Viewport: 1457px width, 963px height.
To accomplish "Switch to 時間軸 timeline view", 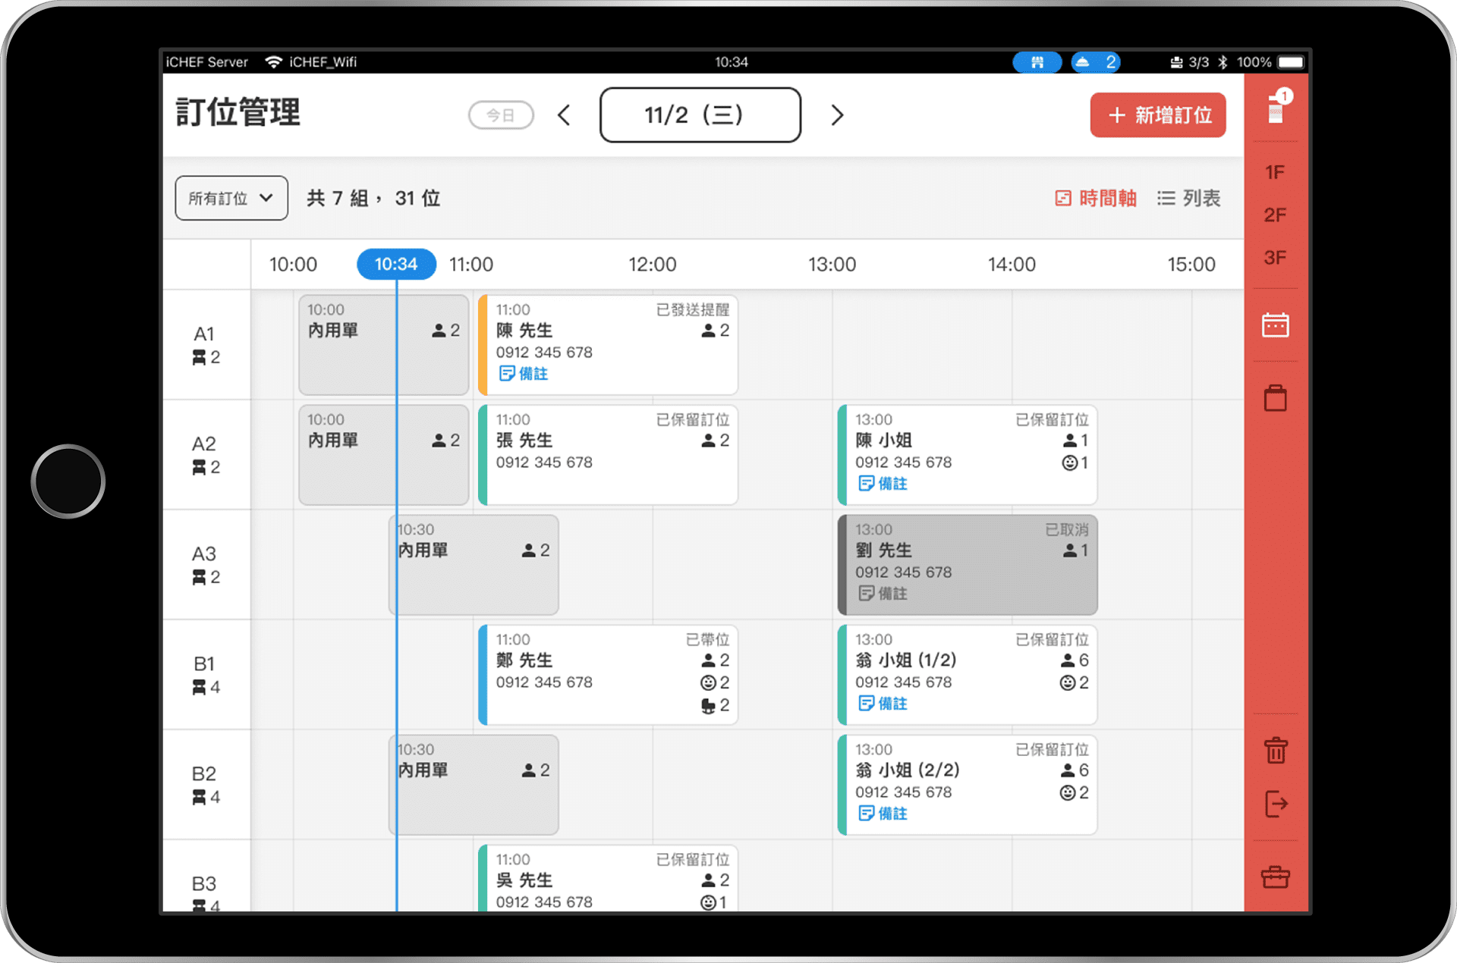I will tap(1096, 199).
